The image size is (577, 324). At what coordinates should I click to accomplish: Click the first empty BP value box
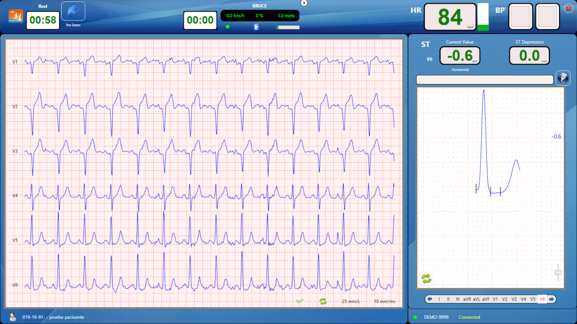pyautogui.click(x=520, y=17)
